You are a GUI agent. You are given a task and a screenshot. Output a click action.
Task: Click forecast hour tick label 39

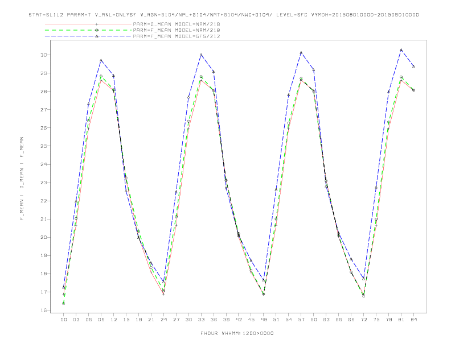[x=226, y=320]
